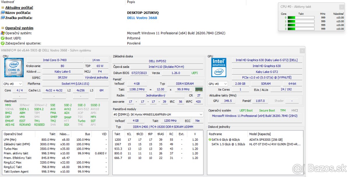Screen dimensions: 350x177
Task: Click the Core 0 clock bar in sensor gadget
Action: 300,17
